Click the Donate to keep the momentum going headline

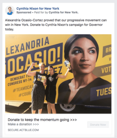point(42,120)
